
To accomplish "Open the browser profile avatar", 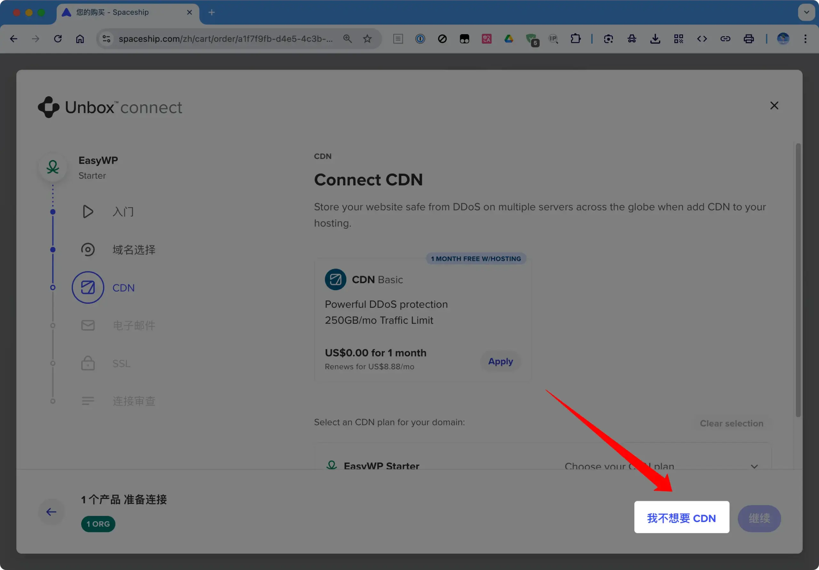I will pyautogui.click(x=783, y=39).
